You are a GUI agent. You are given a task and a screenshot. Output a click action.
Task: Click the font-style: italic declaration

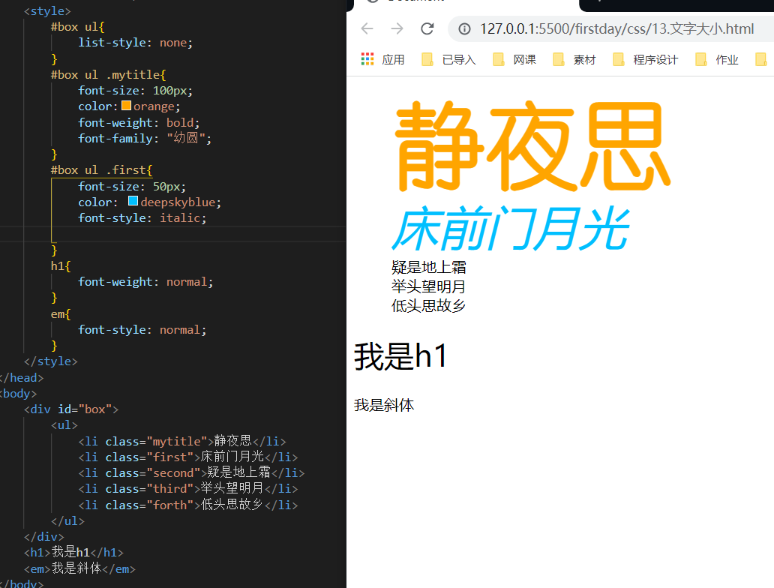click(142, 217)
